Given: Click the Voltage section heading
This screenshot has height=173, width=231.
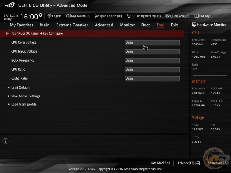Looking at the screenshot, I should (x=198, y=117).
